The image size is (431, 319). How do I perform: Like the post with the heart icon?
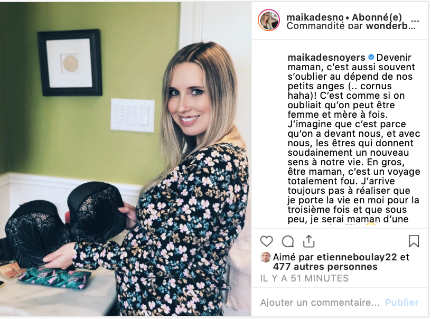266,241
